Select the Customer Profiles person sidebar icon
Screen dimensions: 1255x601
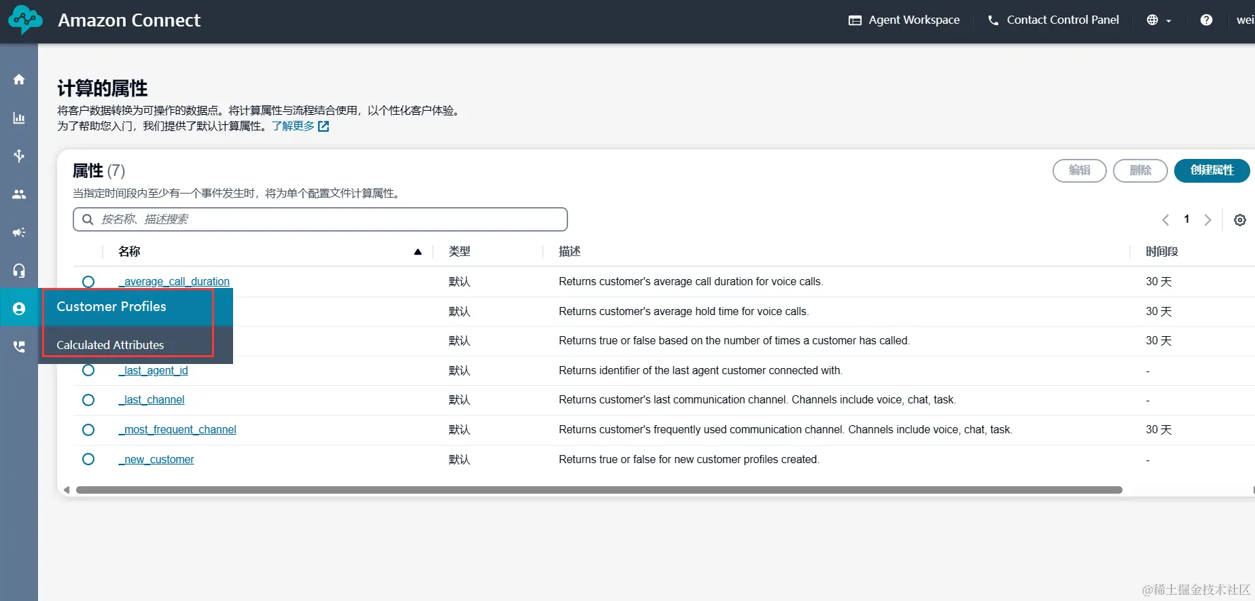(19, 308)
